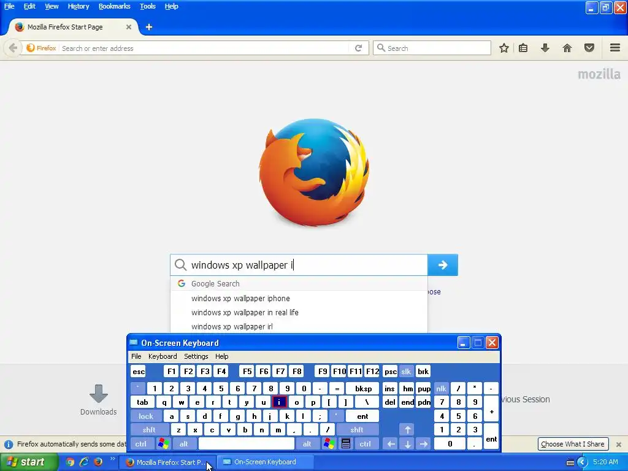The image size is (628, 471).
Task: Open the Bookmarks menu
Action: [114, 6]
